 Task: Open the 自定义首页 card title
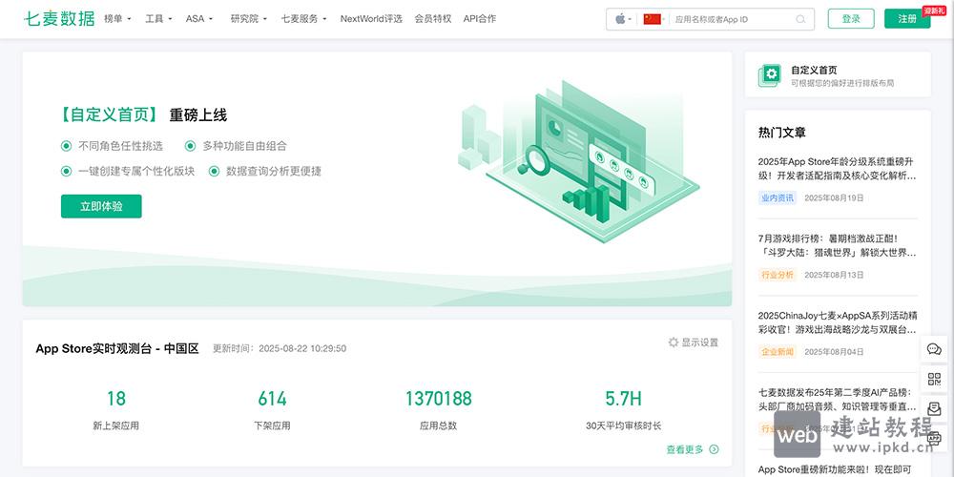click(x=814, y=70)
